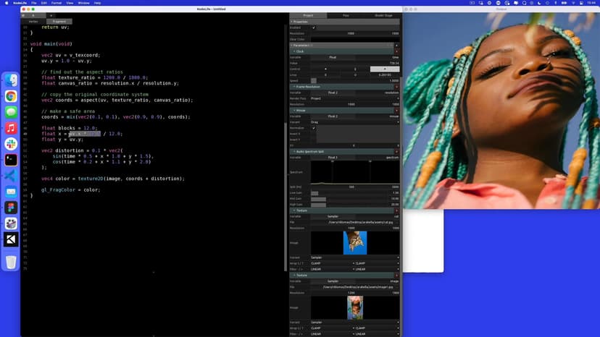The image size is (600, 337).
Task: Switch to the Pass panel tab
Action: [x=345, y=15]
